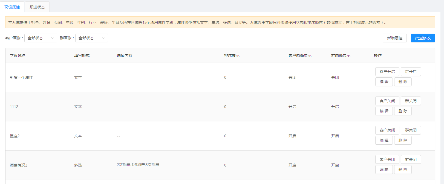The height and width of the screenshot is (184, 444).
Task: Edit the 消费情况2 field
Action: click(x=384, y=170)
